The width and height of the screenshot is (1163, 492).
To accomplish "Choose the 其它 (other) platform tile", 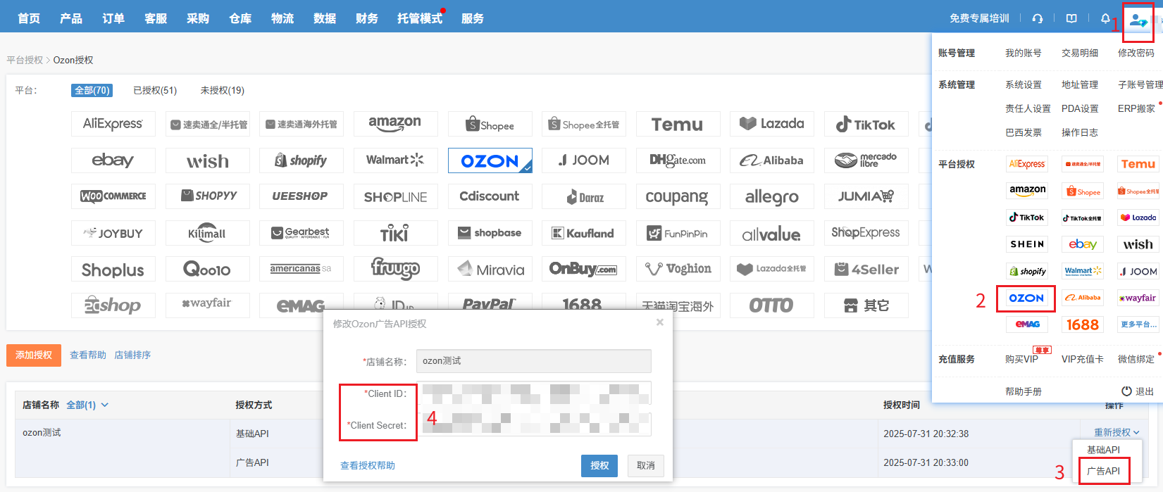I will point(866,305).
